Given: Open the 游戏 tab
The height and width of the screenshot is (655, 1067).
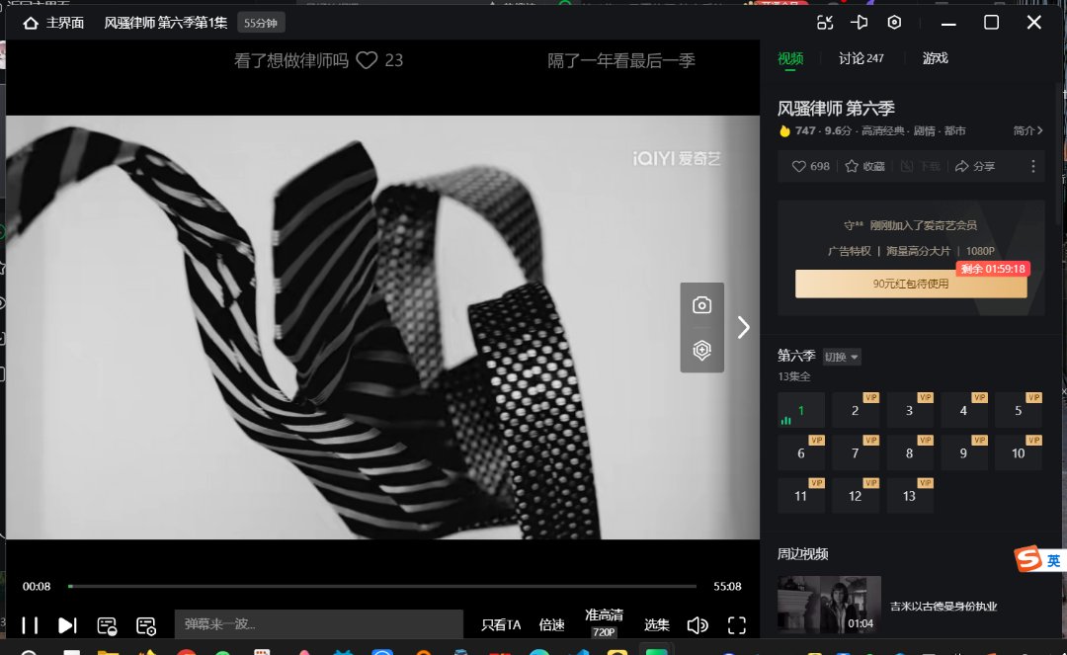Looking at the screenshot, I should point(935,58).
